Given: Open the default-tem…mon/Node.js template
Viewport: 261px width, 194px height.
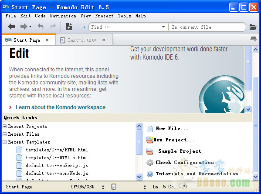Looking at the screenshot, I should tap(57, 173).
